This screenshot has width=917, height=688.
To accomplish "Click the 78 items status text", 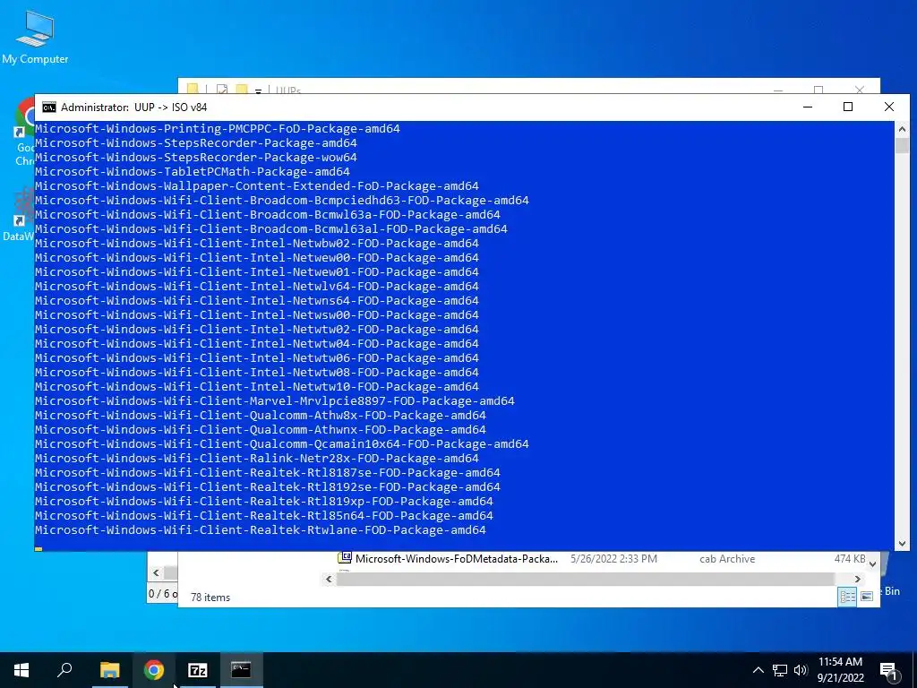I will [210, 598].
